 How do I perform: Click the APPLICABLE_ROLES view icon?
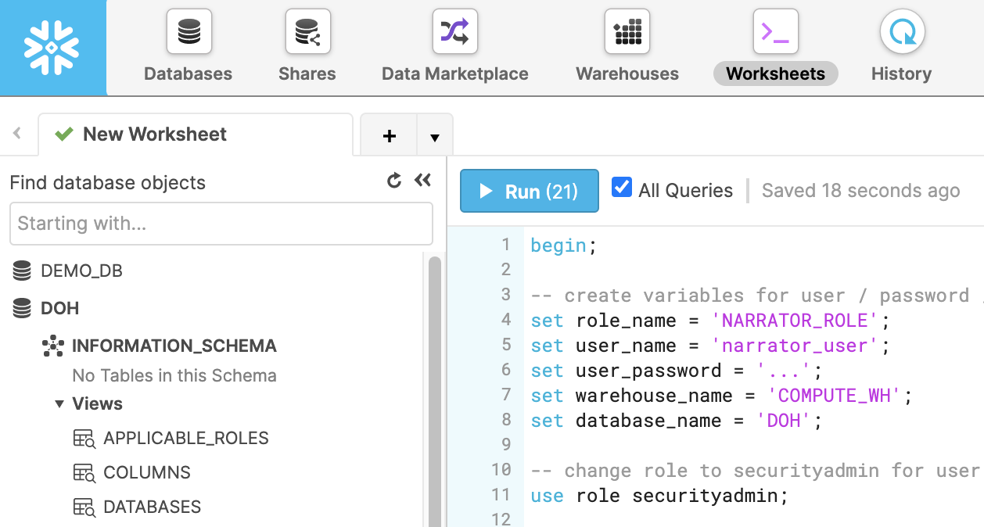pos(84,439)
